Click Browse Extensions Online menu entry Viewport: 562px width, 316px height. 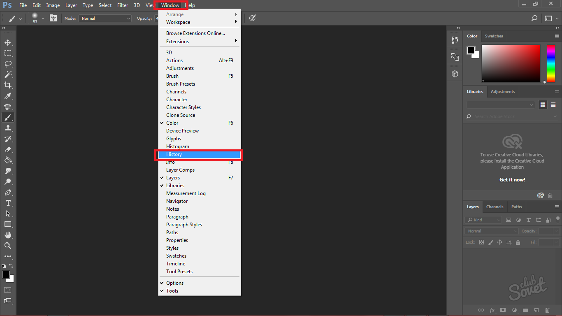pos(195,33)
